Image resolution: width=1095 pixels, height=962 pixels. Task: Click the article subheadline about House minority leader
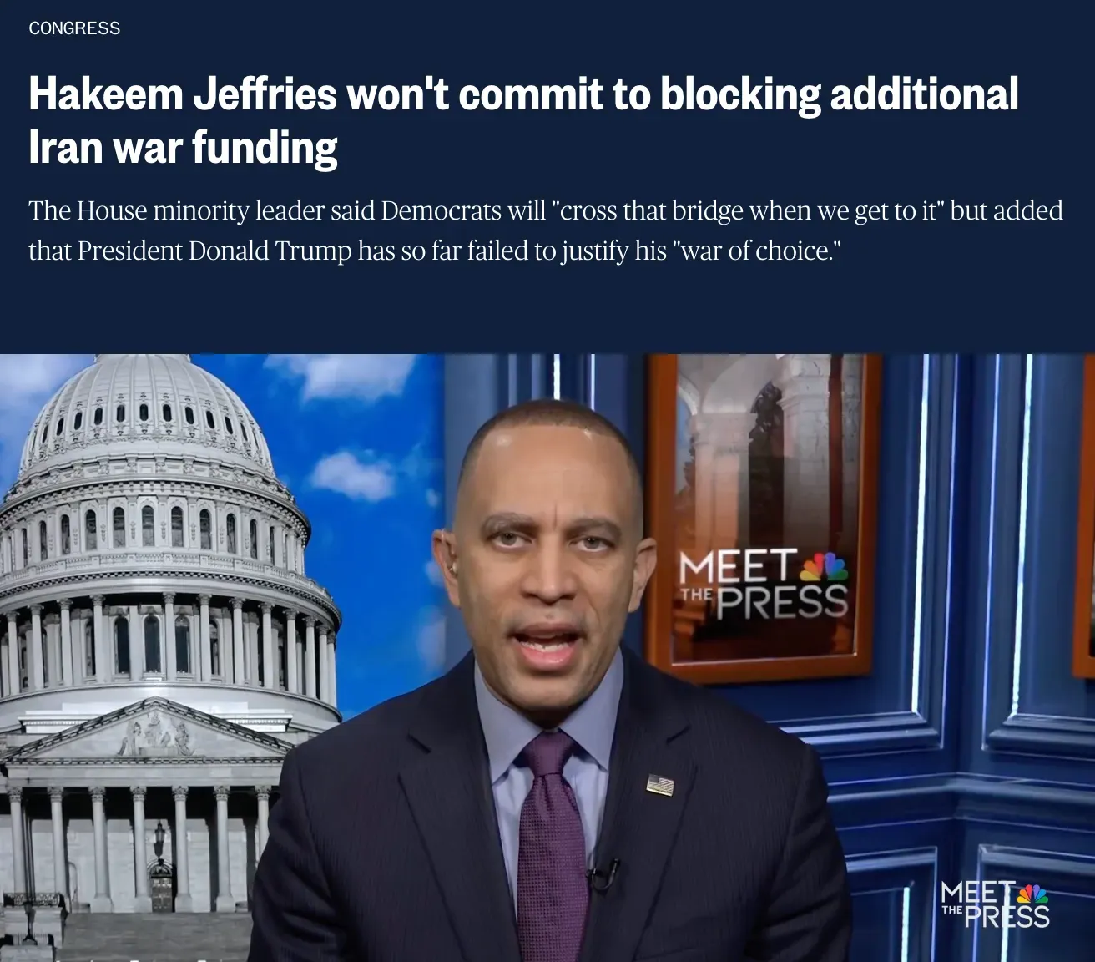click(546, 230)
